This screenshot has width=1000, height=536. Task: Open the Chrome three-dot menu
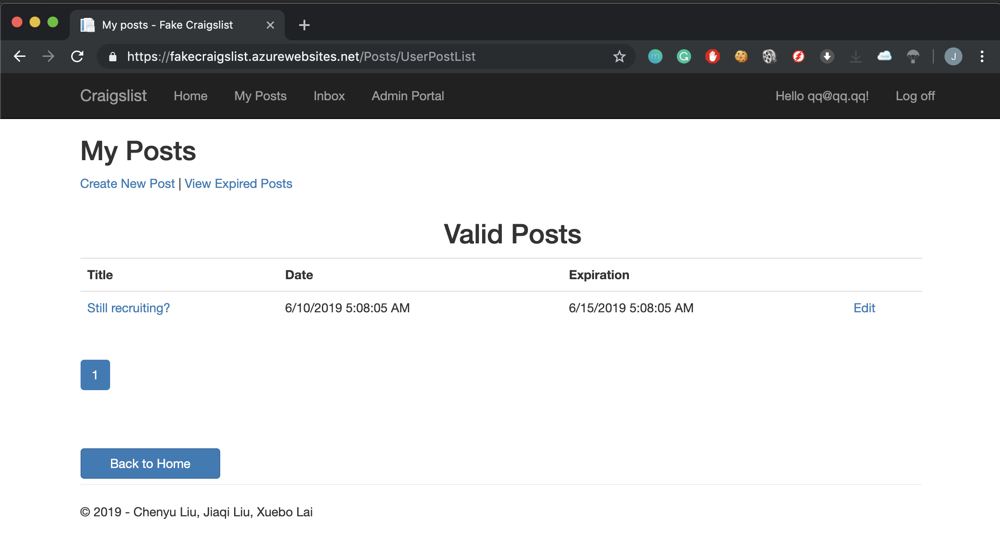click(982, 56)
